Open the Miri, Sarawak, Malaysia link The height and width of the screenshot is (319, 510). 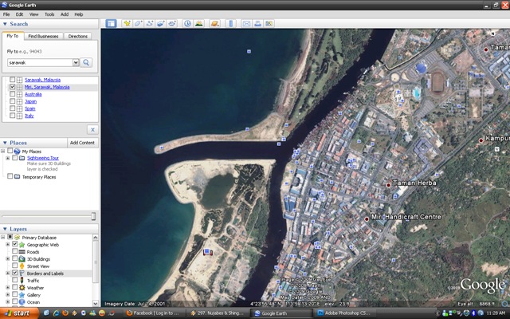[47, 87]
